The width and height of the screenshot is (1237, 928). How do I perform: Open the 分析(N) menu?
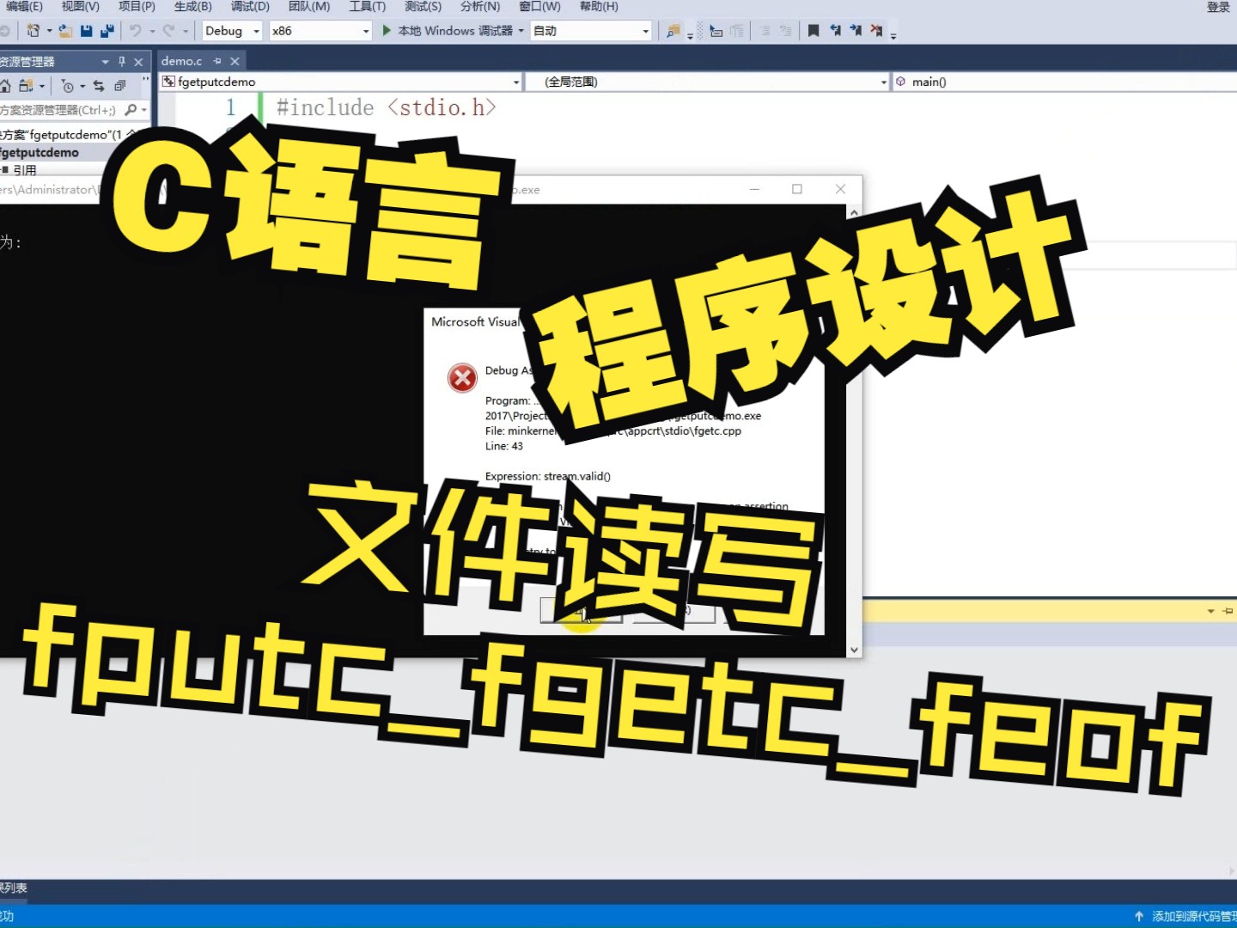click(480, 6)
